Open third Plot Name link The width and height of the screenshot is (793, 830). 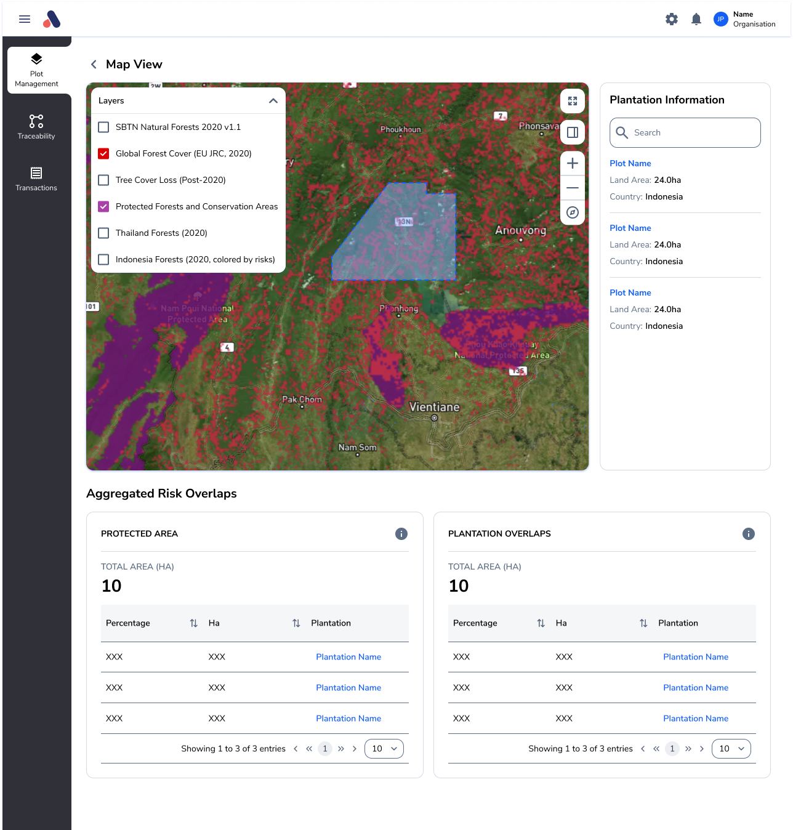(630, 292)
